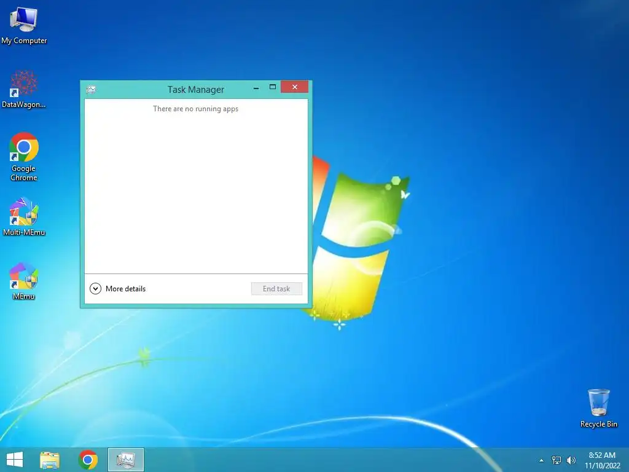
Task: Close the Task Manager window
Action: pos(294,87)
